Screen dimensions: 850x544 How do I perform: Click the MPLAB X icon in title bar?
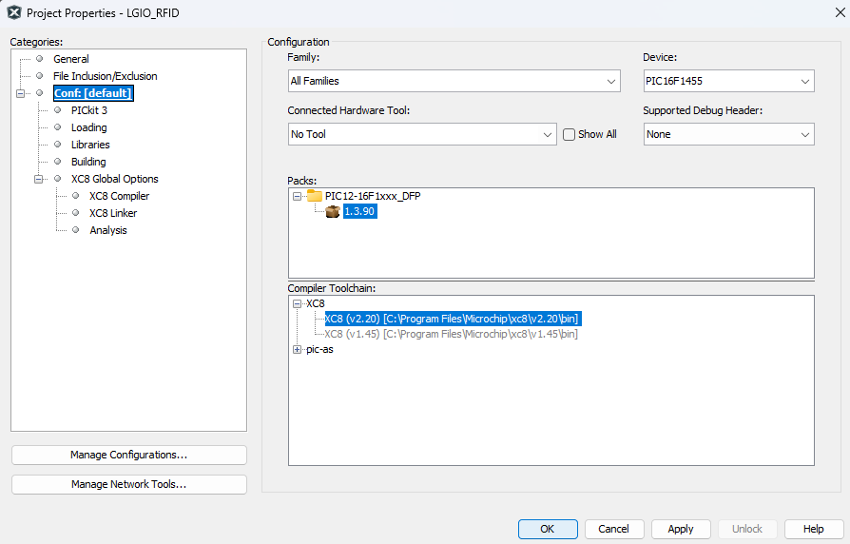coord(13,13)
